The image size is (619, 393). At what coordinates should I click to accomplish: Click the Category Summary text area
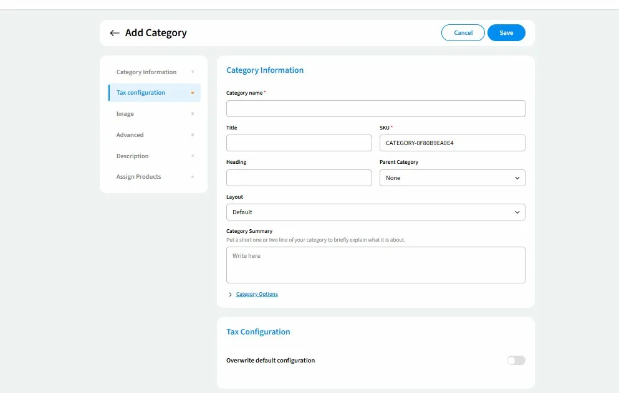pyautogui.click(x=375, y=265)
